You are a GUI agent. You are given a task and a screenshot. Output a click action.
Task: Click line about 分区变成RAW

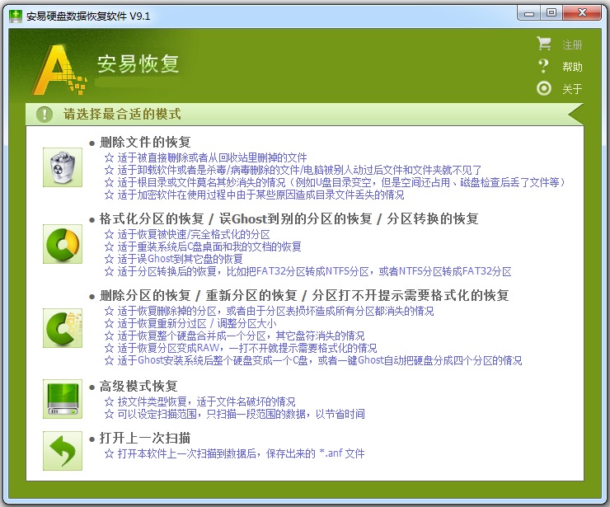[247, 348]
